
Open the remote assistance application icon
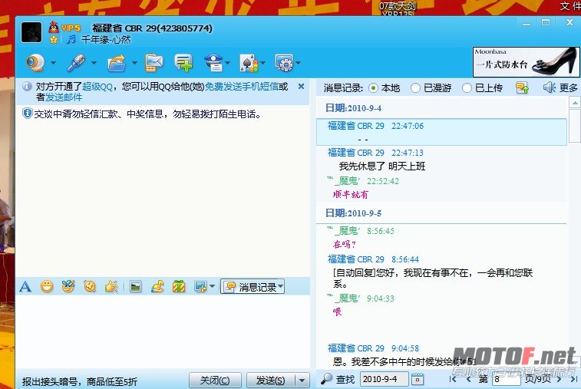tap(284, 63)
